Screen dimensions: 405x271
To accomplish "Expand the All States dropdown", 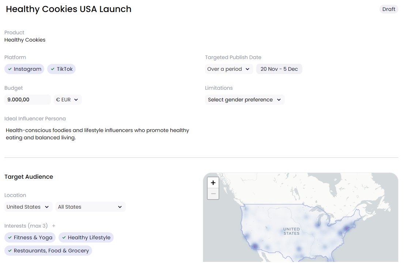I will click(90, 207).
